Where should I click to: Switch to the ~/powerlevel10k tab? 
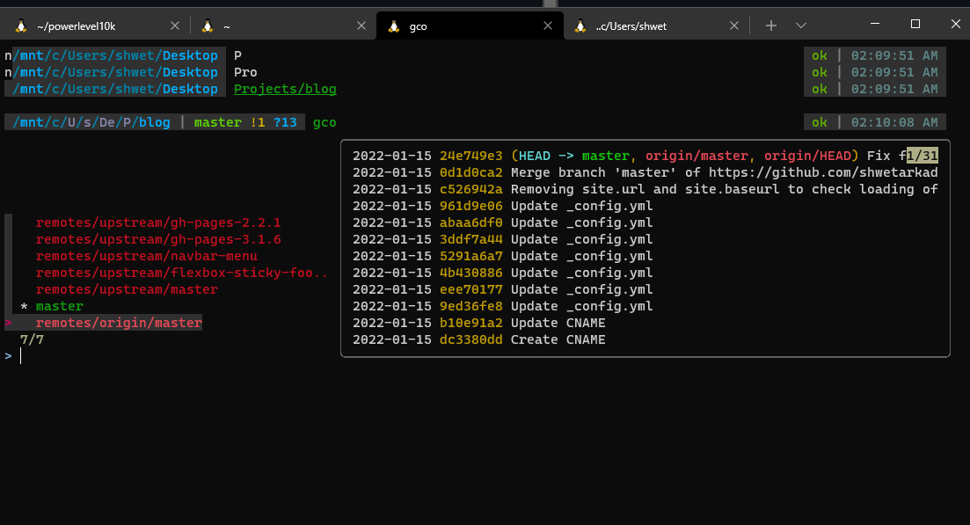pyautogui.click(x=88, y=26)
